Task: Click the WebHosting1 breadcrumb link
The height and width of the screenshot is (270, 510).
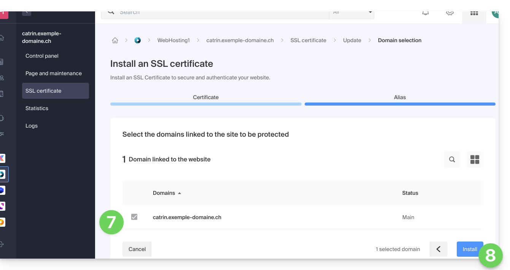Action: point(173,40)
